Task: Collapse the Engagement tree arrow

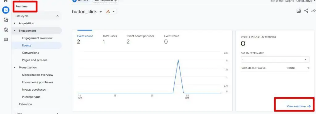Action: point(15,31)
